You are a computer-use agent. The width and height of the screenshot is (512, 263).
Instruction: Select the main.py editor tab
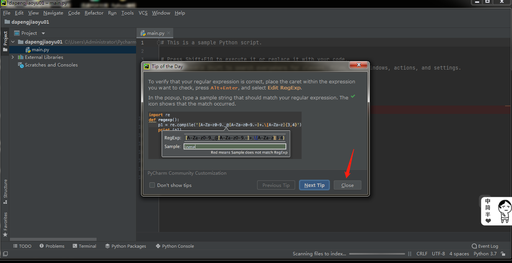point(156,33)
